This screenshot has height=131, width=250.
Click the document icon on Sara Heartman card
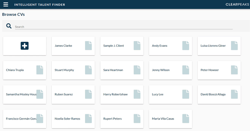point(137,70)
